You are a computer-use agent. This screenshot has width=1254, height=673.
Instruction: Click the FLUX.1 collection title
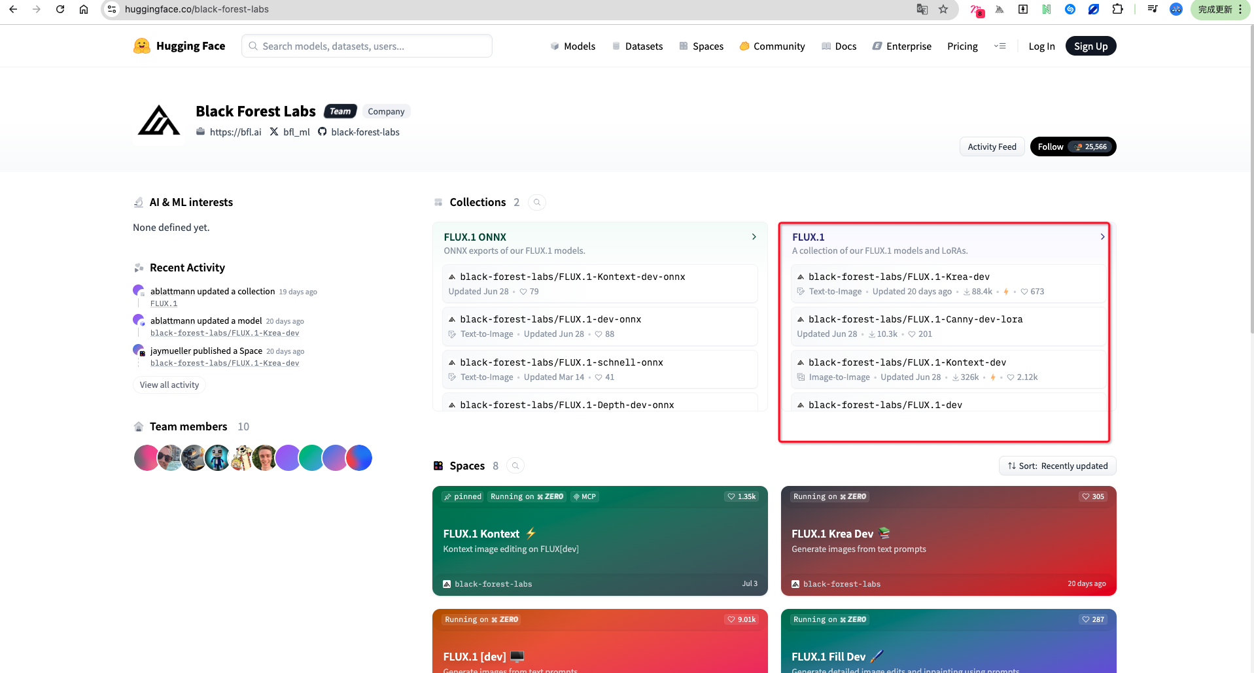809,237
